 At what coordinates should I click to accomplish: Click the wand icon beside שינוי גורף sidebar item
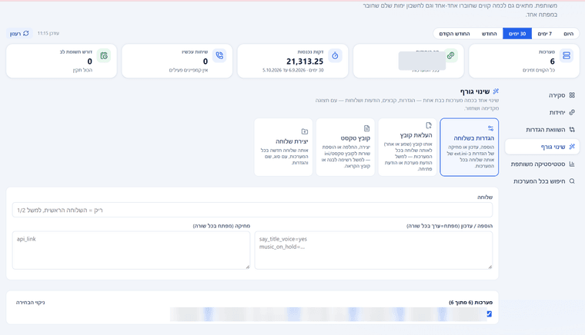tap(572, 147)
